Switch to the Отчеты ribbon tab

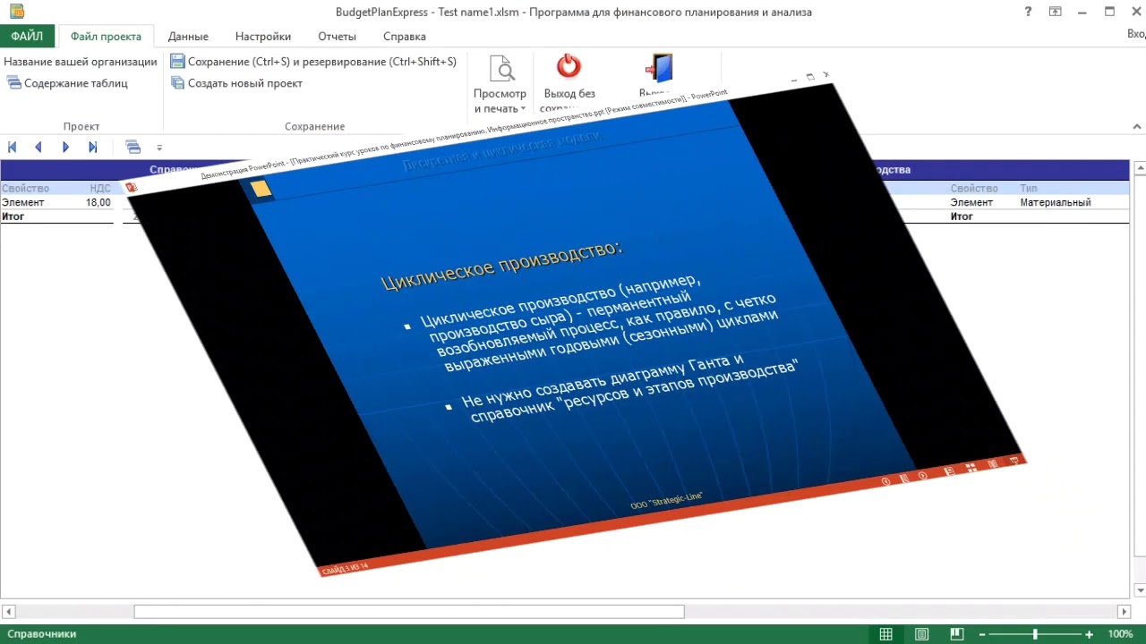tap(338, 37)
